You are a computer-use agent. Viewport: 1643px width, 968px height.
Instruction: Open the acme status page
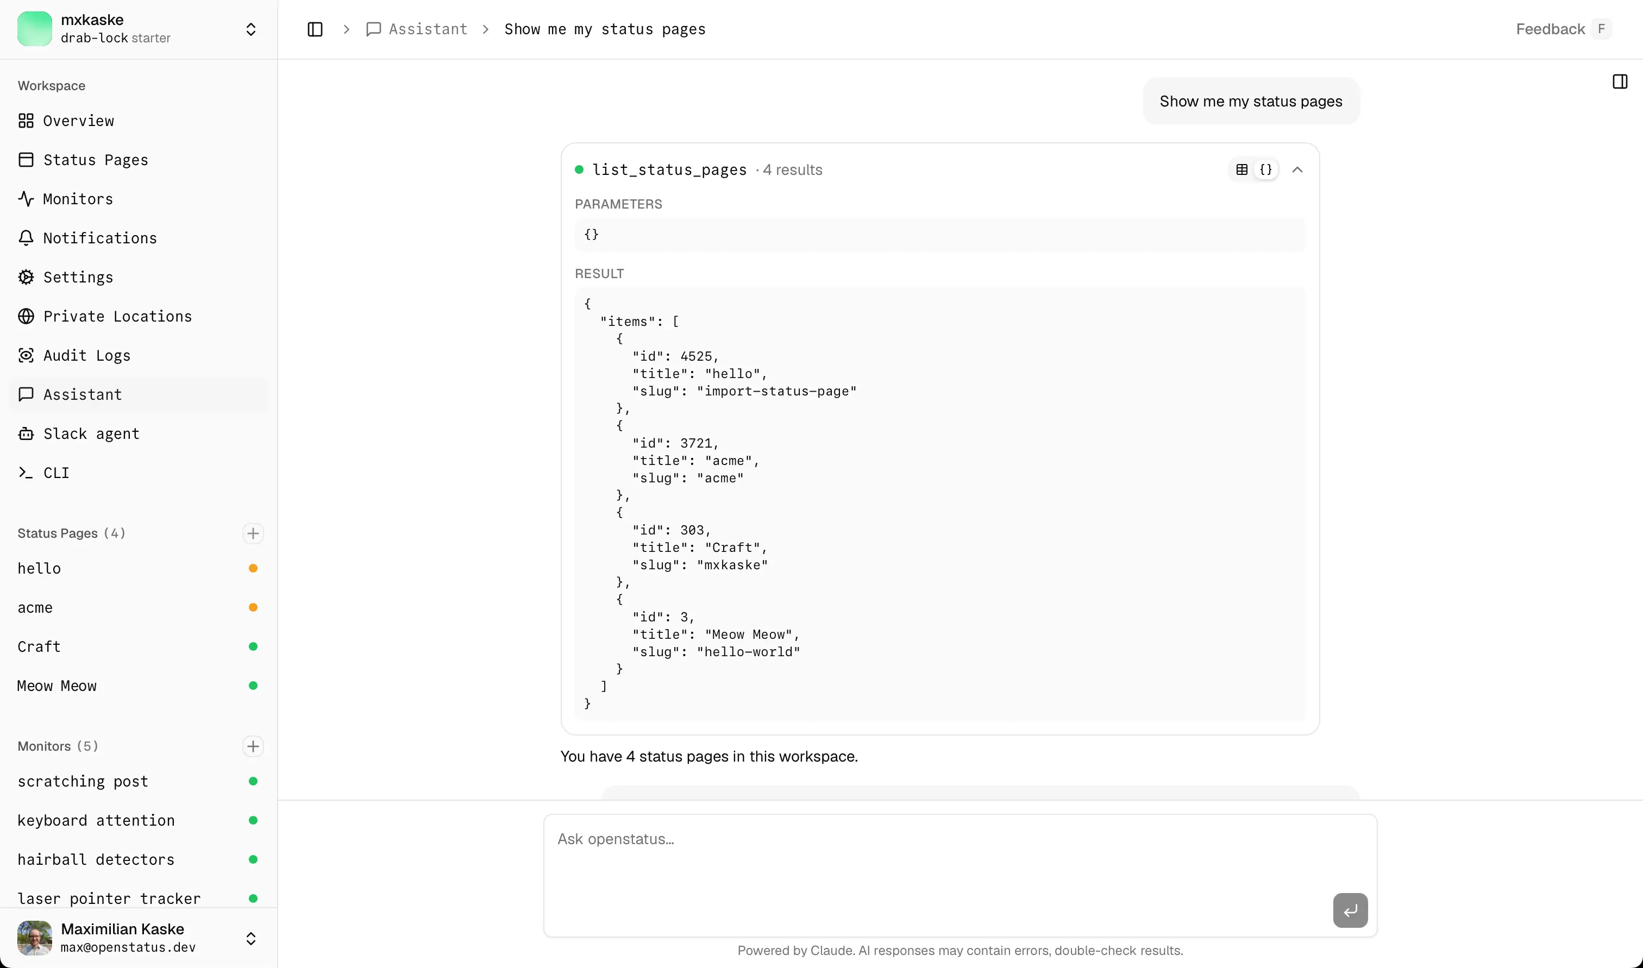pyautogui.click(x=139, y=607)
